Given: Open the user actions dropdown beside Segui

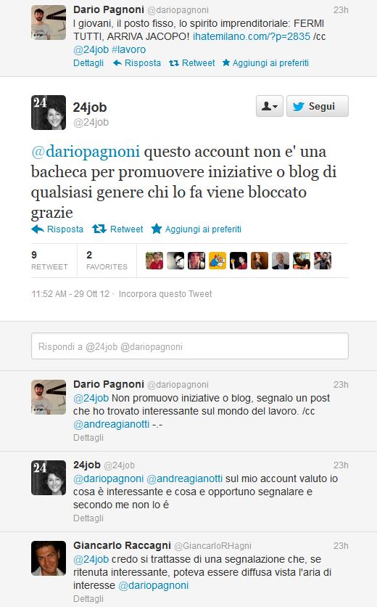Looking at the screenshot, I should [270, 106].
